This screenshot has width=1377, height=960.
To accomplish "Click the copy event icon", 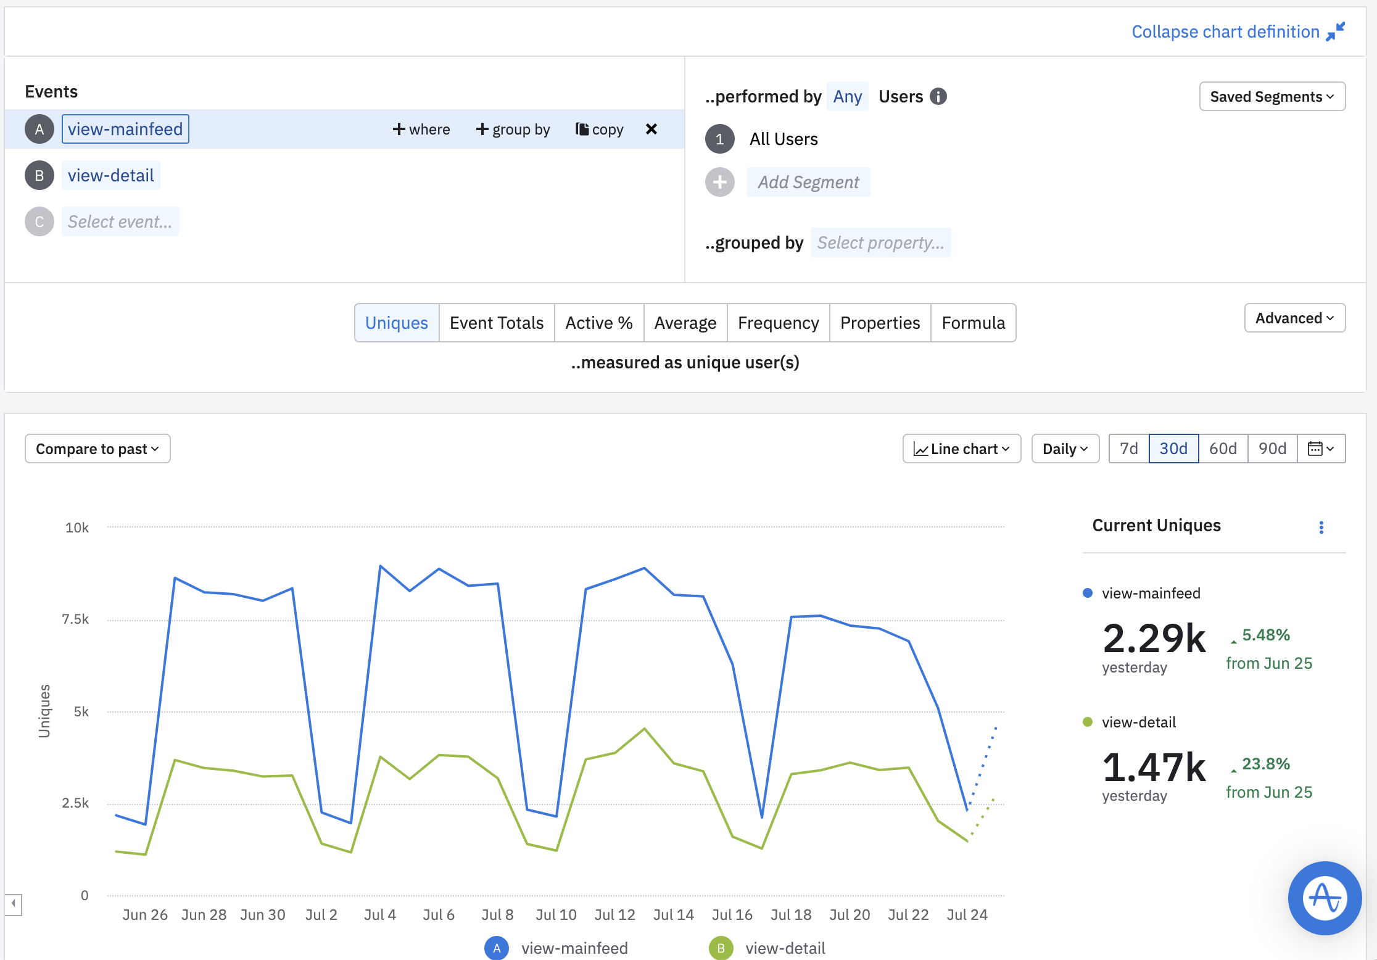I will click(x=582, y=129).
